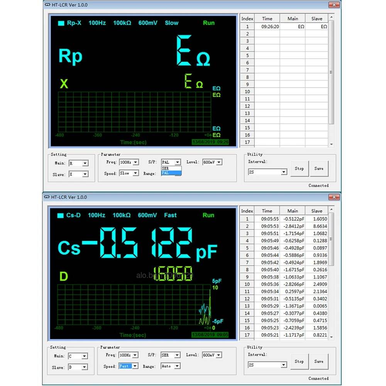Click down arrow of bottom table scrollbar
The image size is (386, 386).
coord(332,337)
